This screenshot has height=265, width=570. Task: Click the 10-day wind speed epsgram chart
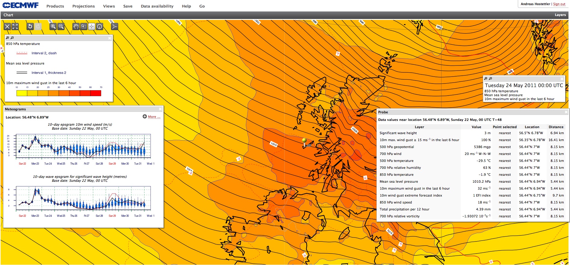pos(83,147)
